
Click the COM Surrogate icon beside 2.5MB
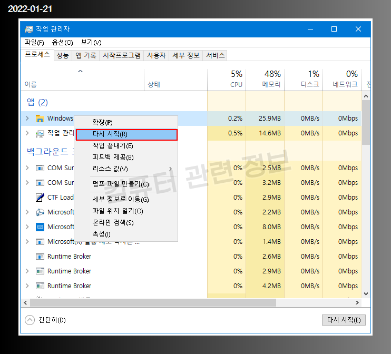pyautogui.click(x=40, y=168)
